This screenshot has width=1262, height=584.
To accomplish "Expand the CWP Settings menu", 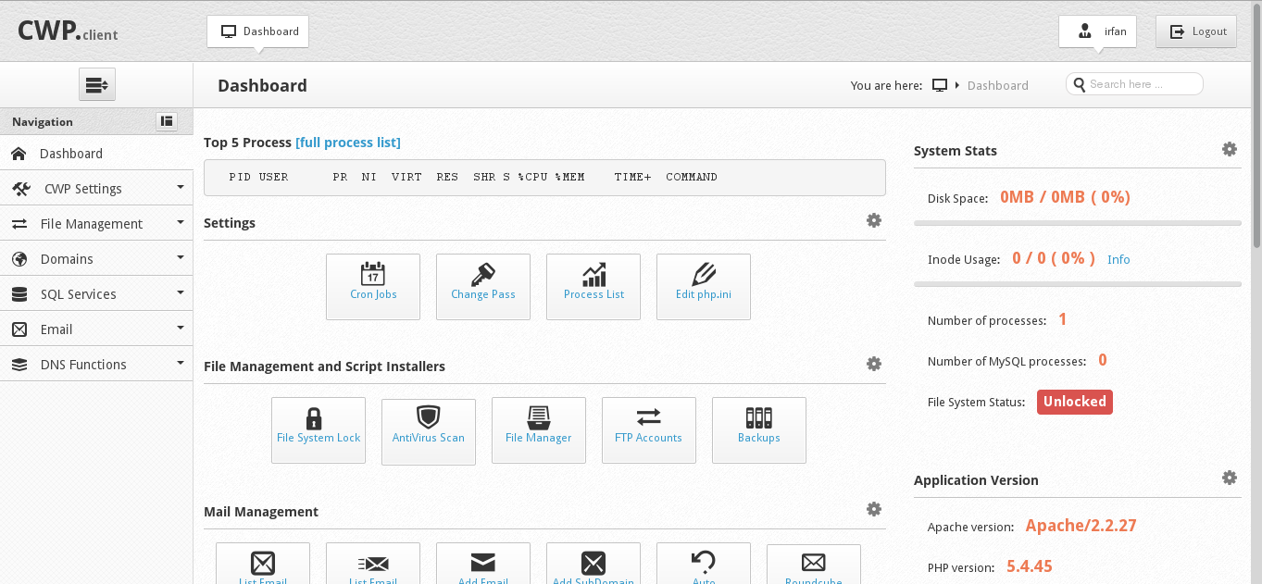I will coord(96,188).
